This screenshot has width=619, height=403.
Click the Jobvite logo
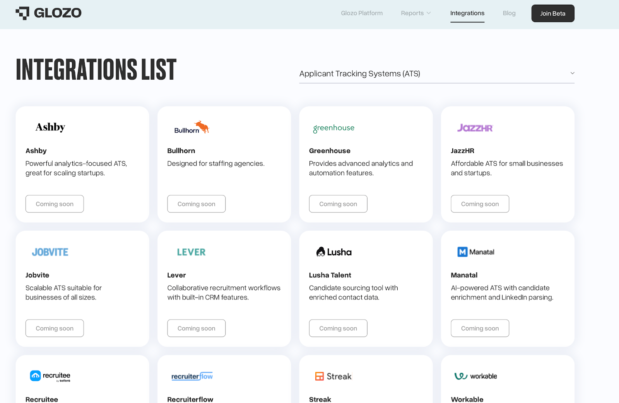point(50,252)
